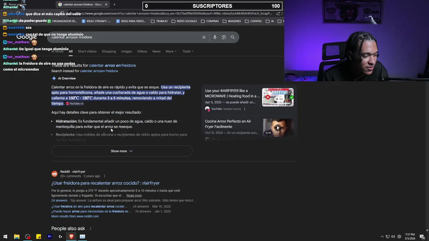Switch to Brave browser in the taskbar
This screenshot has height=241, width=429.
(x=71, y=237)
